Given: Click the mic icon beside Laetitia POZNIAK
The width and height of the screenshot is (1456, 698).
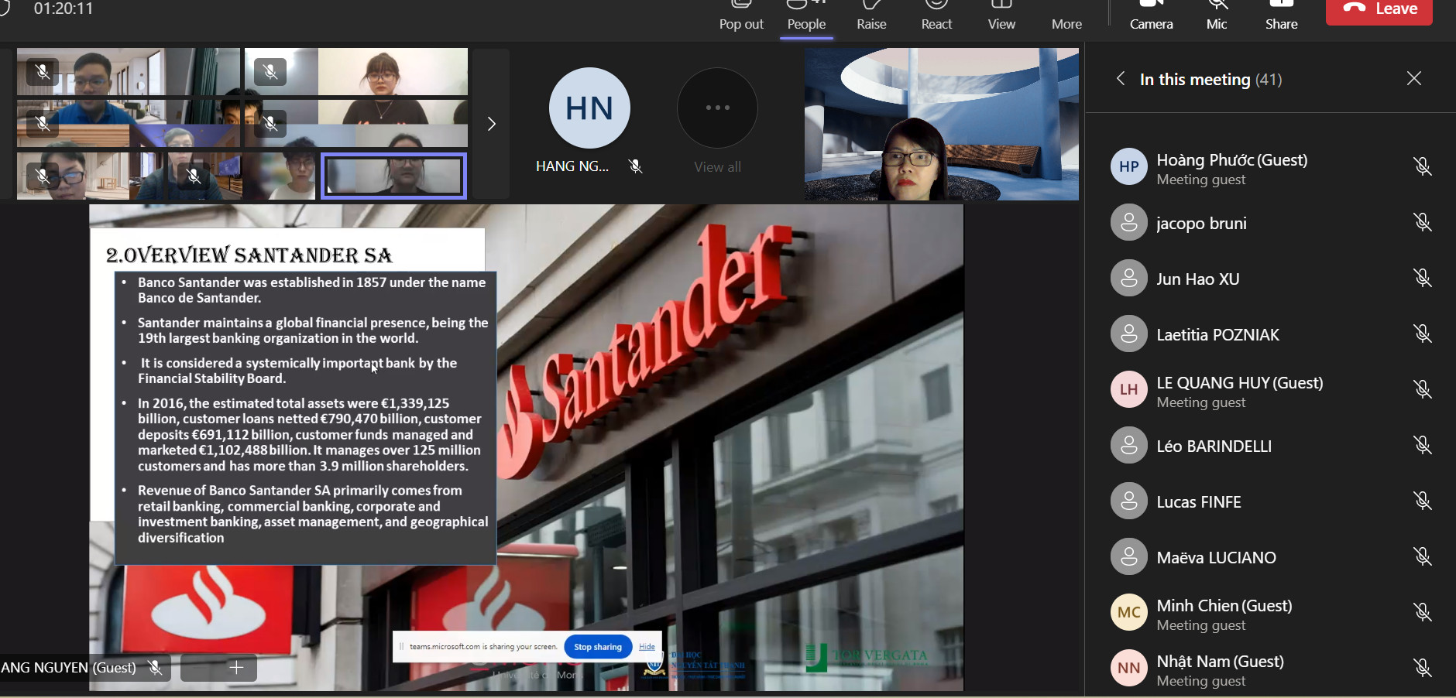Looking at the screenshot, I should (x=1423, y=334).
